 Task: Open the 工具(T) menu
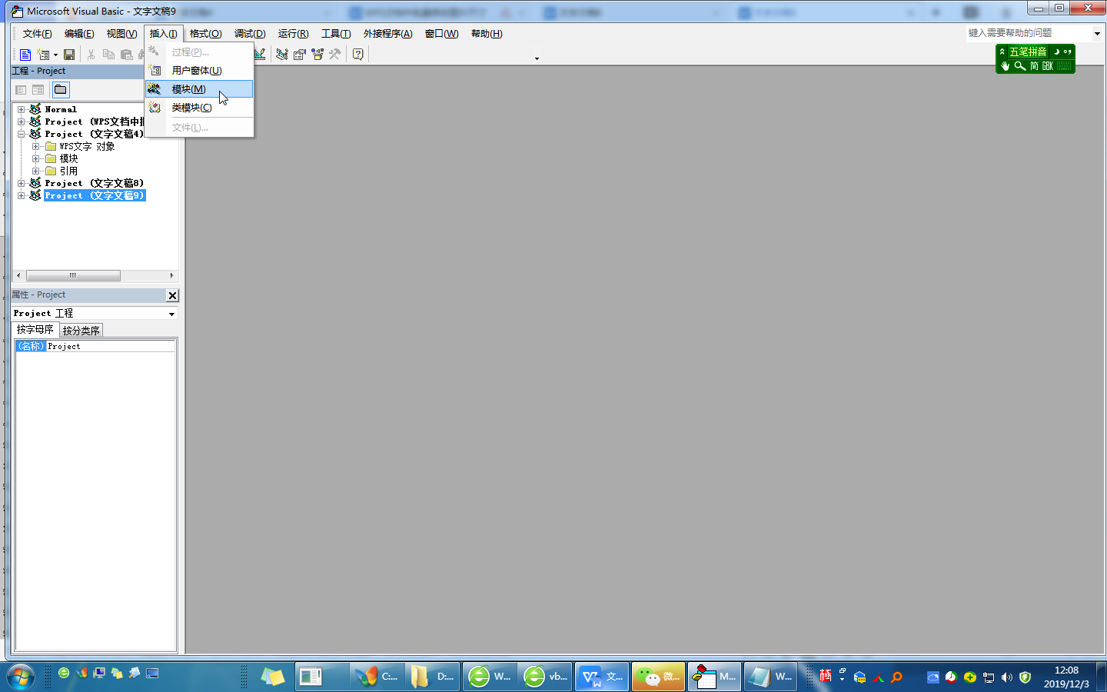(x=336, y=34)
